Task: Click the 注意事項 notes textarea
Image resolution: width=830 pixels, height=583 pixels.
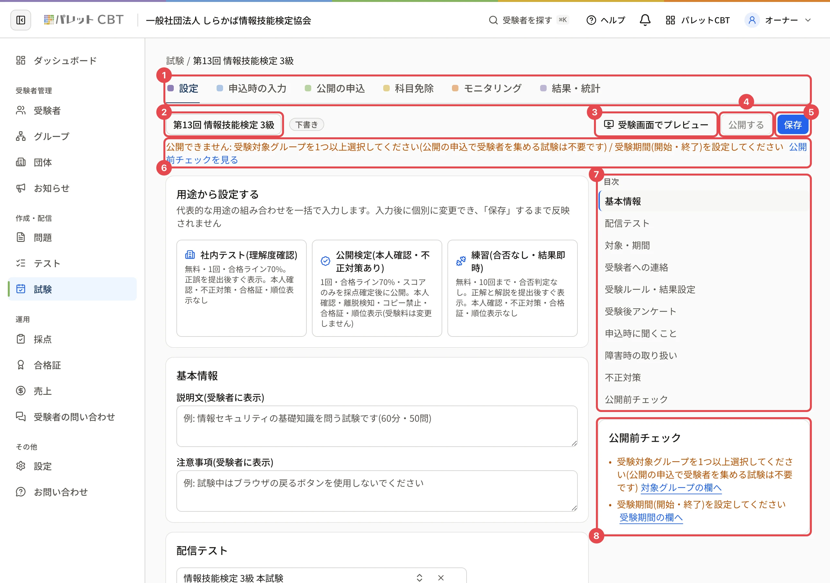Action: coord(377,491)
